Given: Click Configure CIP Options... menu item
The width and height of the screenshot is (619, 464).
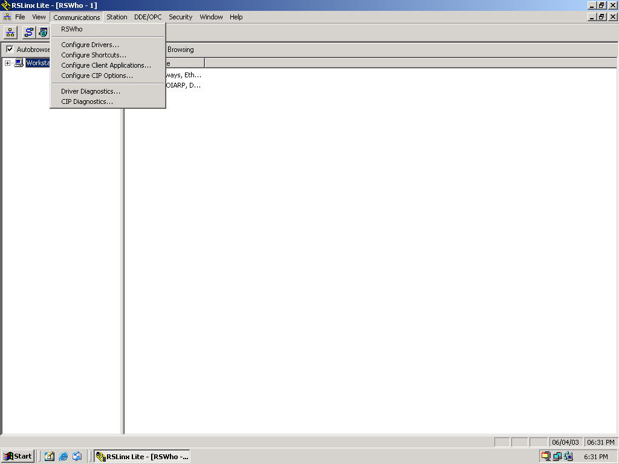Looking at the screenshot, I should 97,76.
